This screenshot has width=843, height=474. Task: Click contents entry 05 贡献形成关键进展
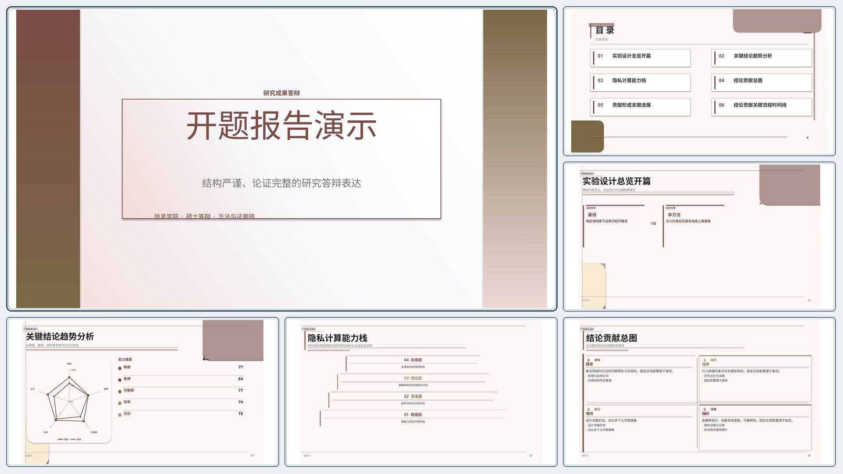pyautogui.click(x=641, y=107)
